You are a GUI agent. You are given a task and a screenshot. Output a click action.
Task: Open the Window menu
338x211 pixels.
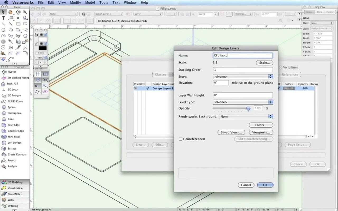tap(130, 2)
